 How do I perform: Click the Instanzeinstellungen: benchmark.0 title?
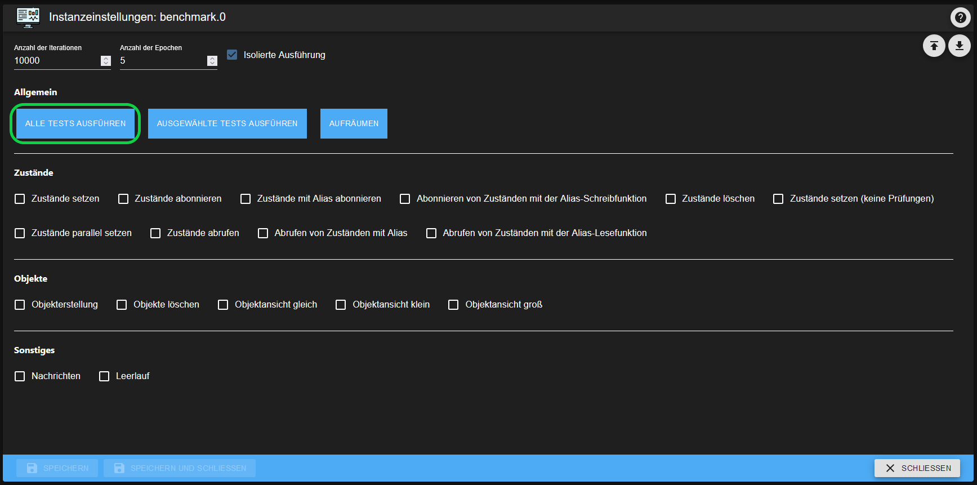137,17
